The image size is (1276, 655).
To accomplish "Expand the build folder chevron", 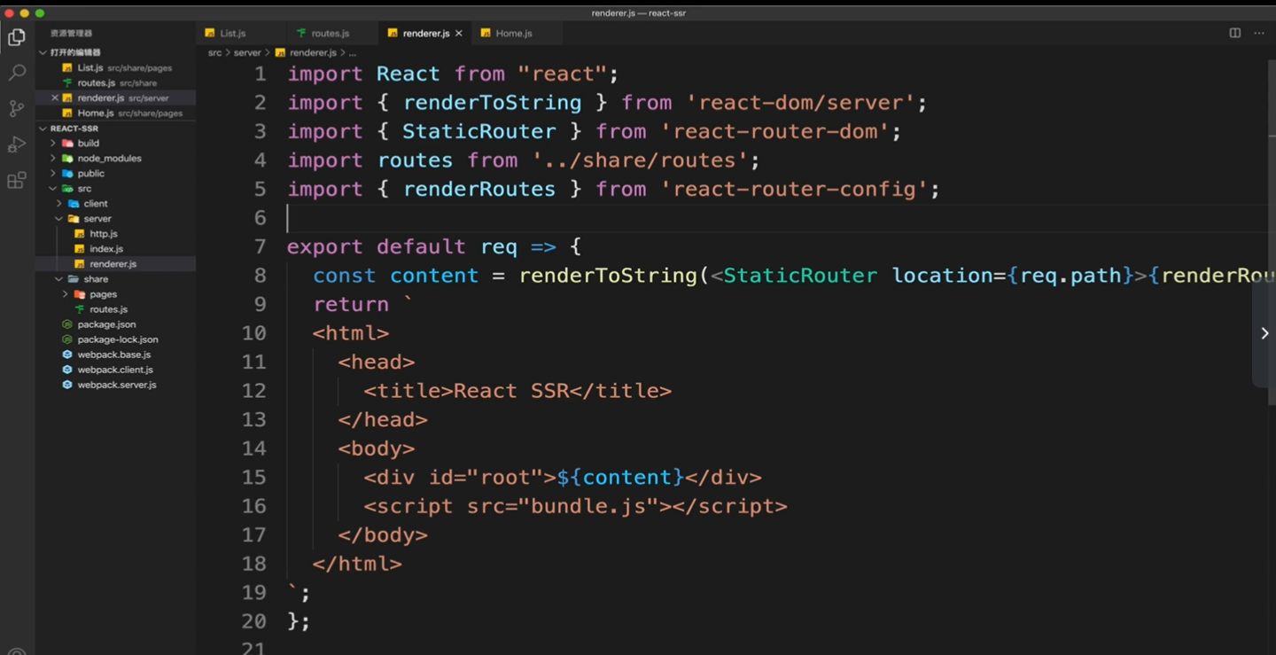I will [x=53, y=143].
